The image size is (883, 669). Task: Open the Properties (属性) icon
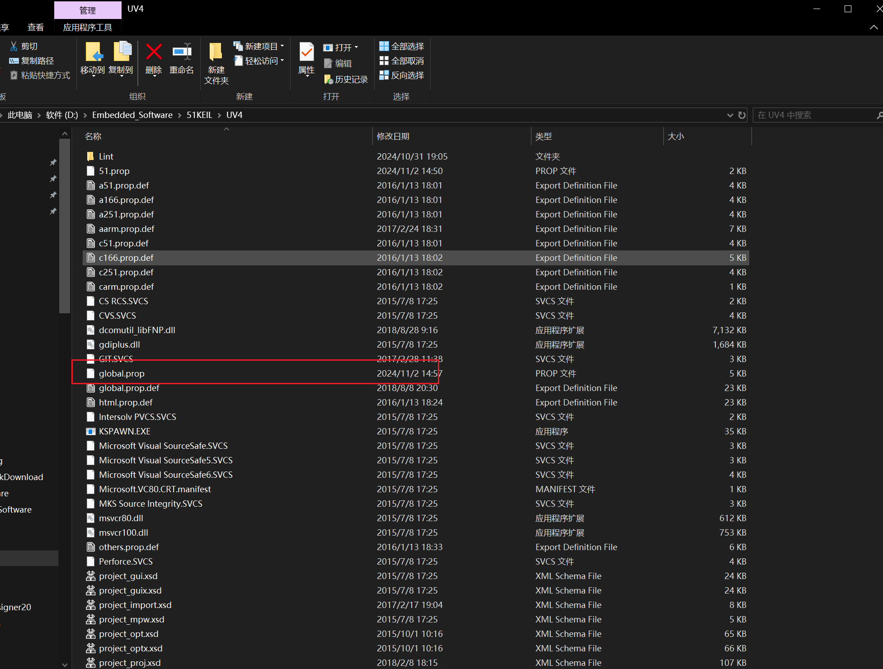coord(306,53)
